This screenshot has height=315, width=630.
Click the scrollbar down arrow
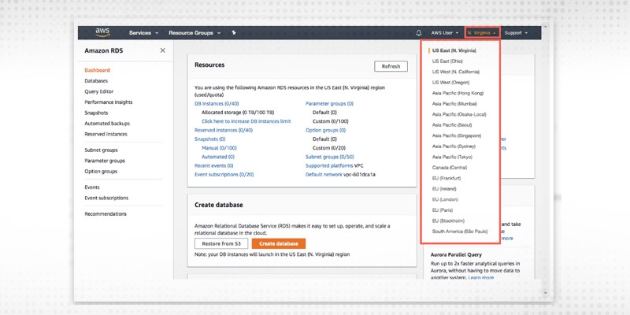point(545,293)
